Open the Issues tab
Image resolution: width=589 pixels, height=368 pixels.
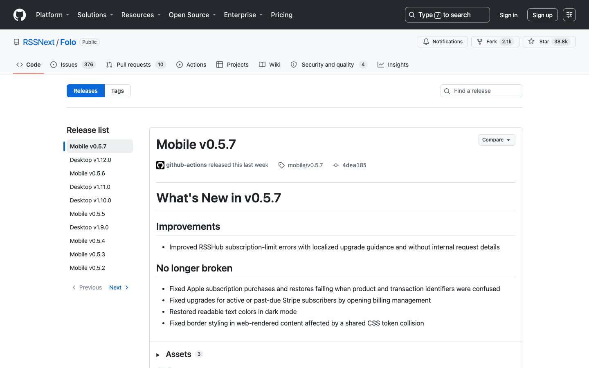tap(73, 65)
